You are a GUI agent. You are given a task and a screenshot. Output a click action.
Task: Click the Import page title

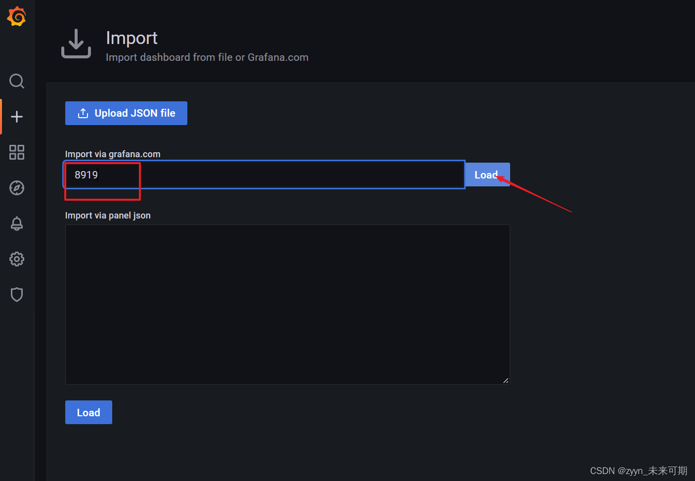pyautogui.click(x=131, y=38)
